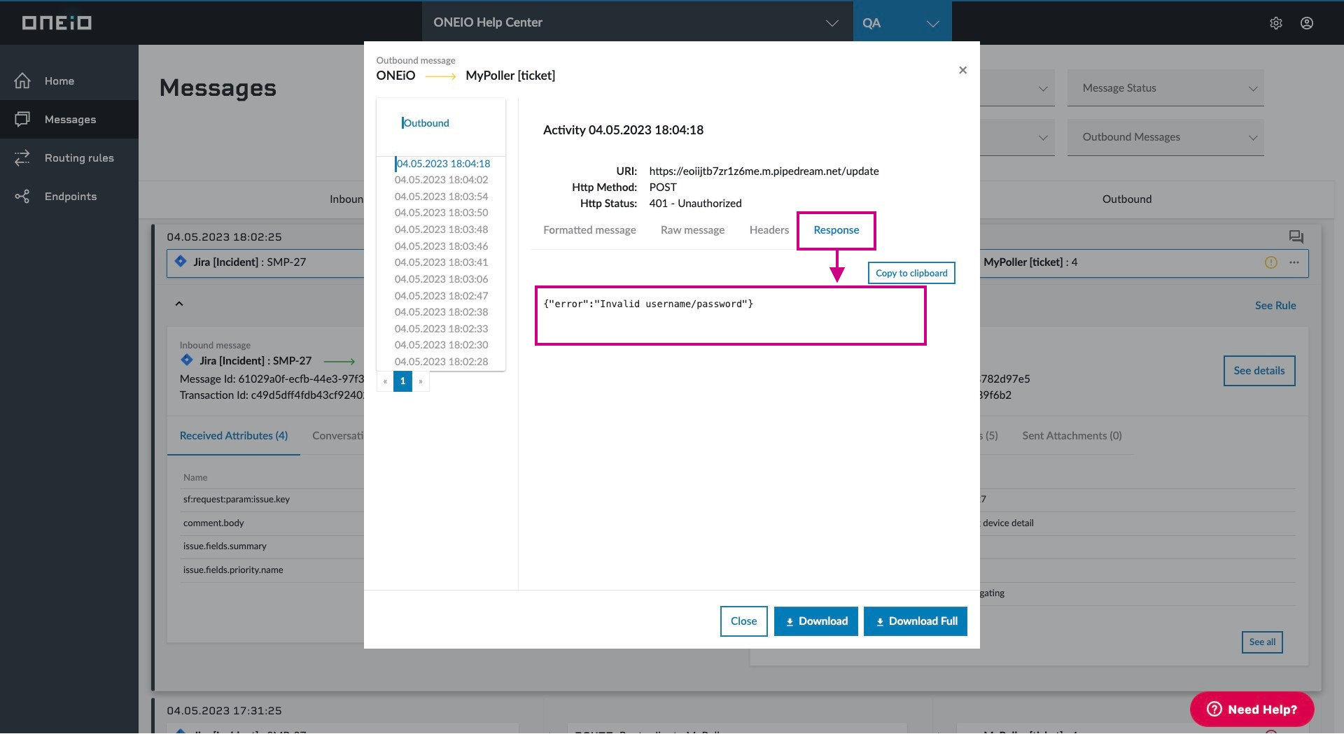The height and width of the screenshot is (734, 1344).
Task: Click the Routing rules sidebar icon
Action: [x=22, y=158]
